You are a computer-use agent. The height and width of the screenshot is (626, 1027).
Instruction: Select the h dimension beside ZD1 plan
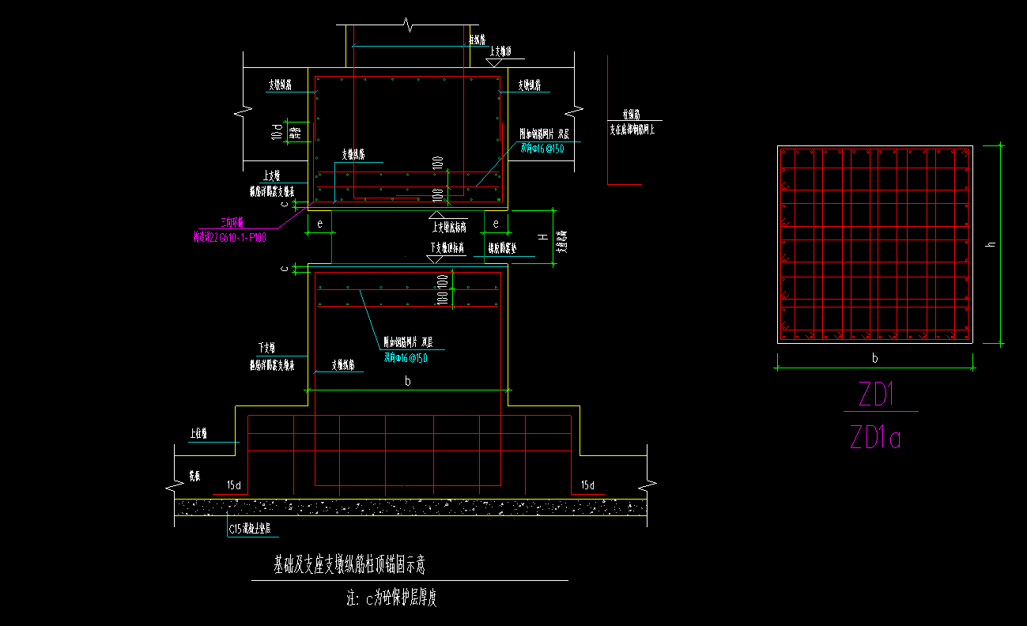(991, 244)
